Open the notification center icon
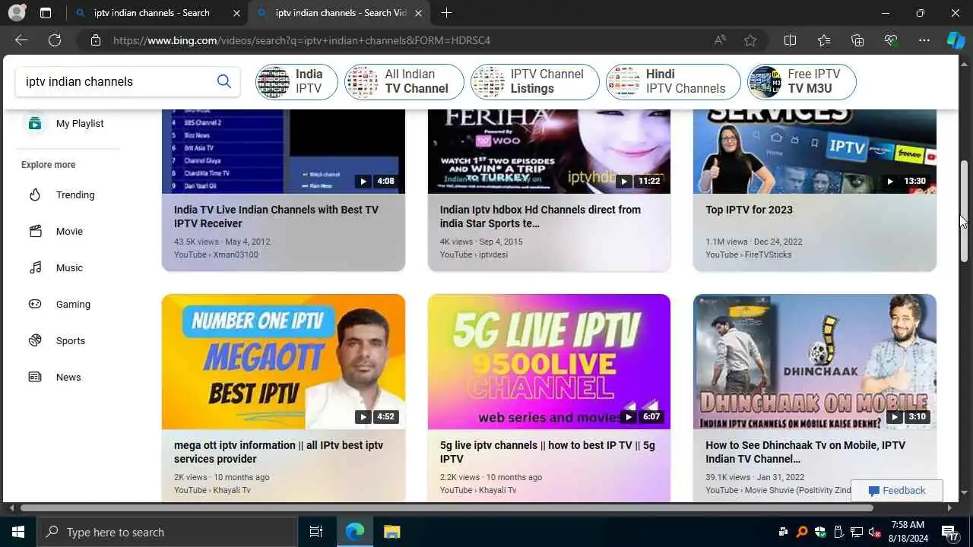 pyautogui.click(x=949, y=532)
